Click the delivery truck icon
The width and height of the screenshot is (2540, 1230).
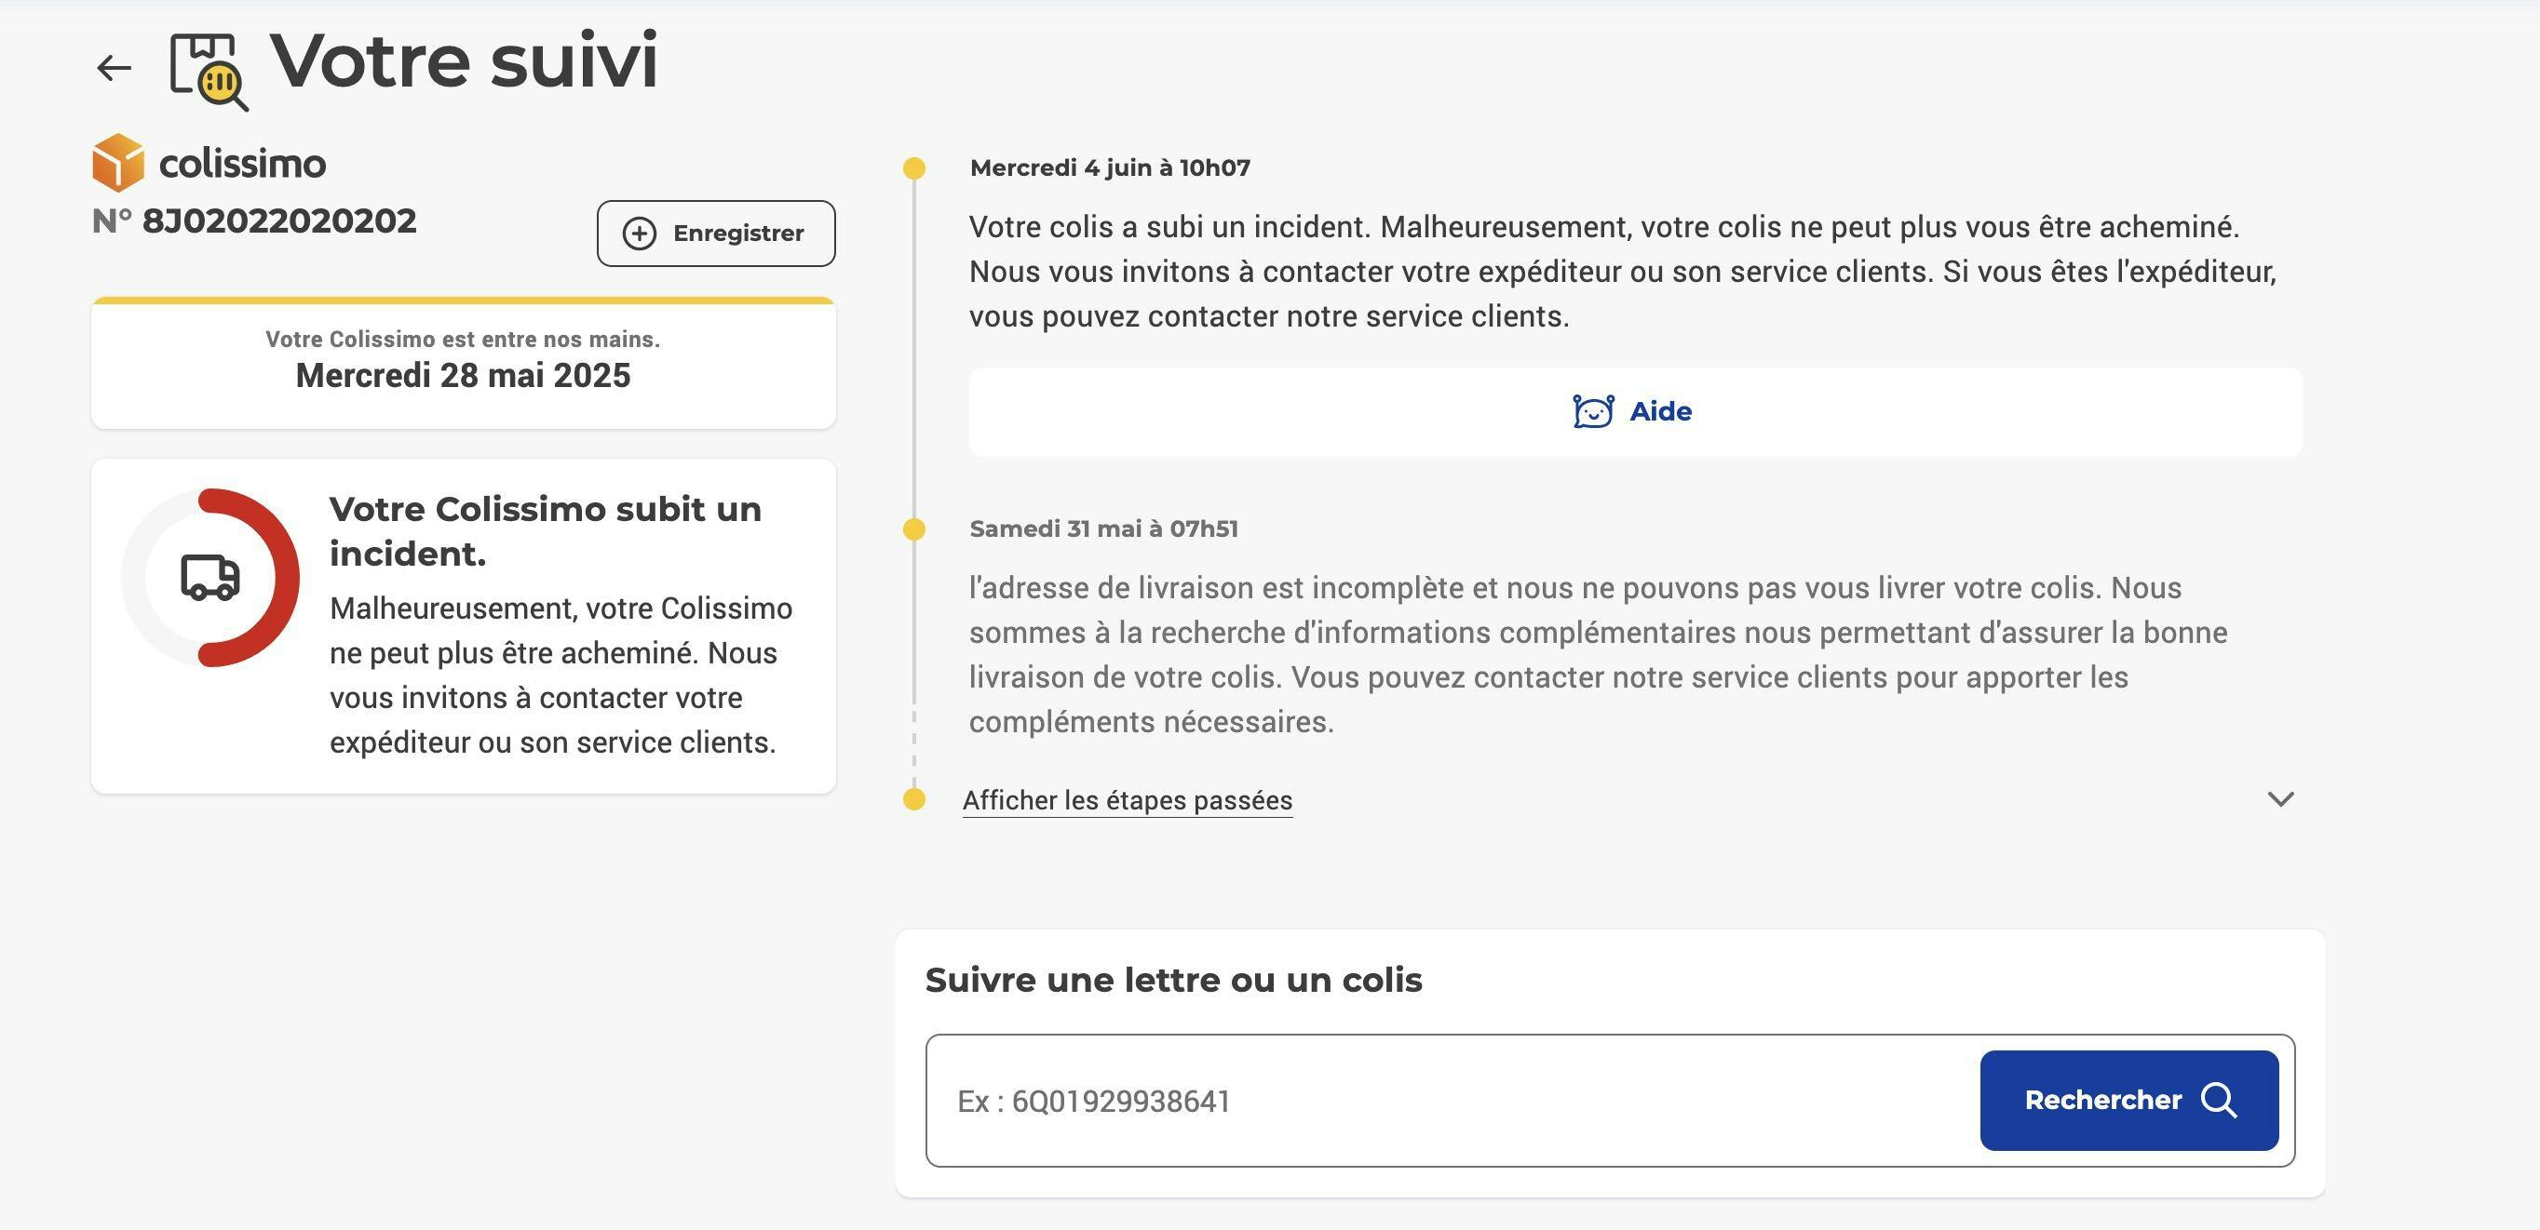click(210, 578)
